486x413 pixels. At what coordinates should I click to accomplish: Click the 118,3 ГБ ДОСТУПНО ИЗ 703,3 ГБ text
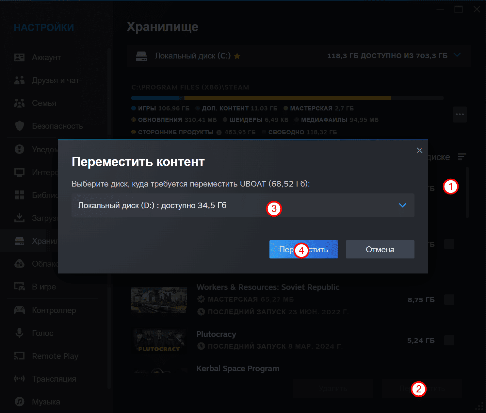[x=387, y=56]
